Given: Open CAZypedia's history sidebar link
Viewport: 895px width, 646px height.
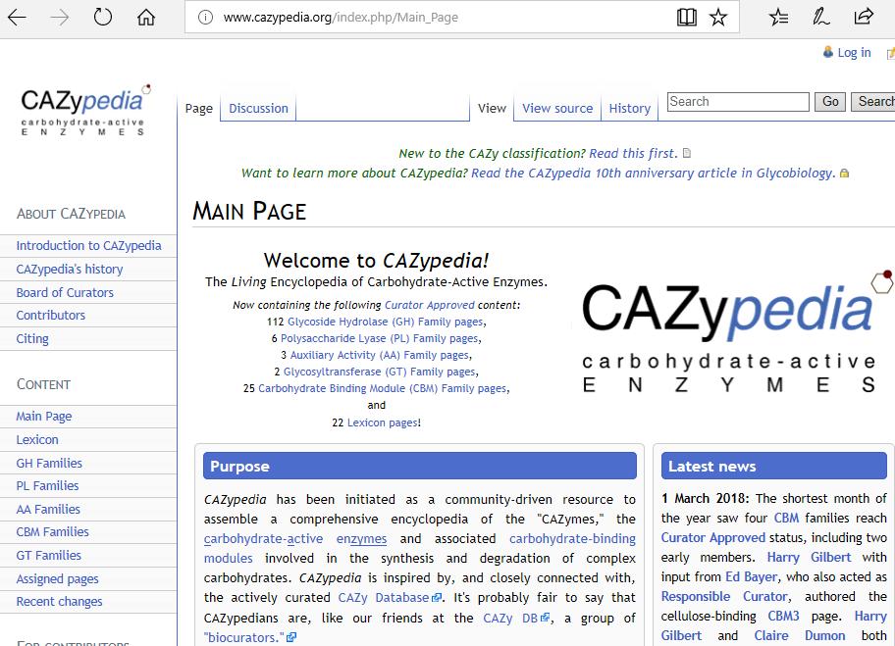Looking at the screenshot, I should pyautogui.click(x=70, y=270).
